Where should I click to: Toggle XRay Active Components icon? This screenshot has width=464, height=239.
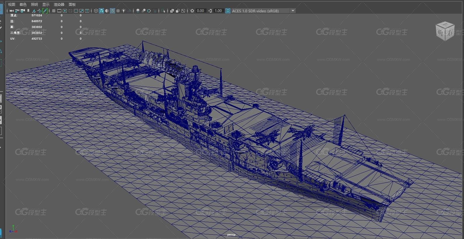coord(177,11)
